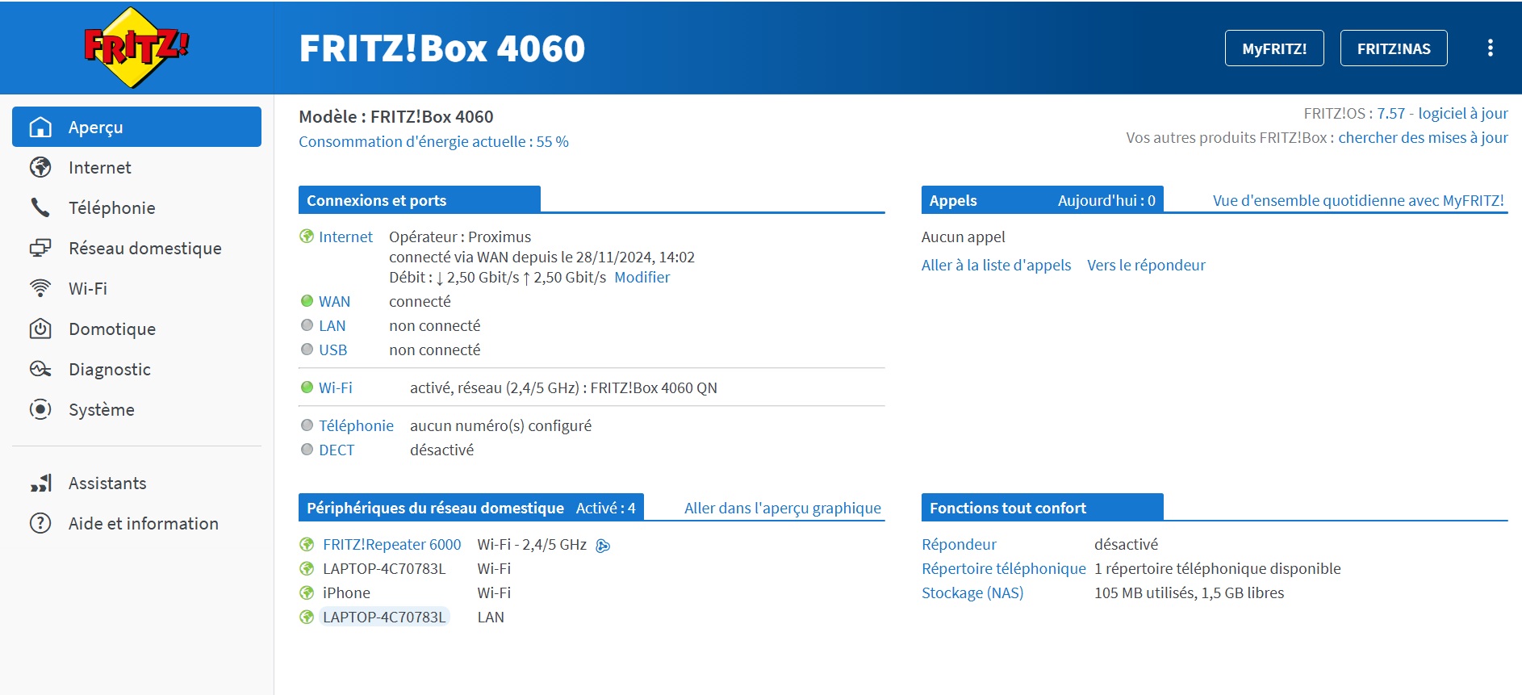The height and width of the screenshot is (695, 1522).
Task: Click the Téléphonie phone icon
Action: click(40, 207)
